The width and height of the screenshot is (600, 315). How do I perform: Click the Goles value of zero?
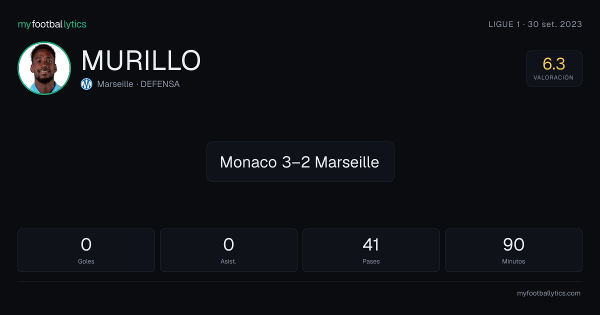coord(86,244)
